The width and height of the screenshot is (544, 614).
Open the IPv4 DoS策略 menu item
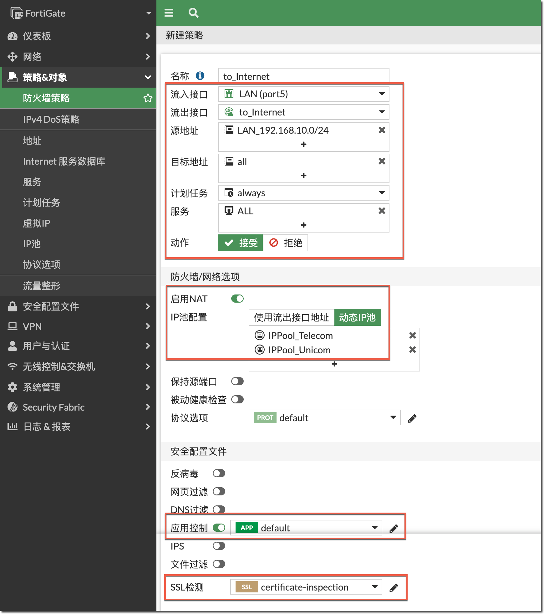point(51,119)
